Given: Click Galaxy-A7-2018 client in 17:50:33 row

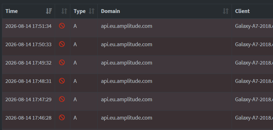Looking at the screenshot, I should click(x=254, y=45).
